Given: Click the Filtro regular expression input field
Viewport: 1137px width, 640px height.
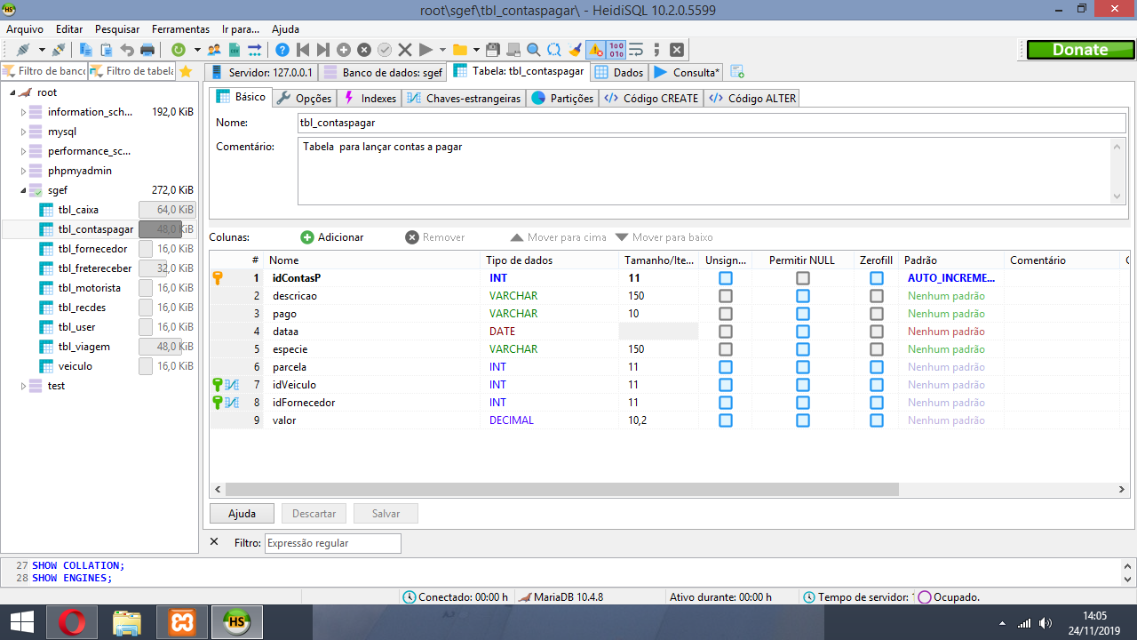Looking at the screenshot, I should pyautogui.click(x=332, y=543).
